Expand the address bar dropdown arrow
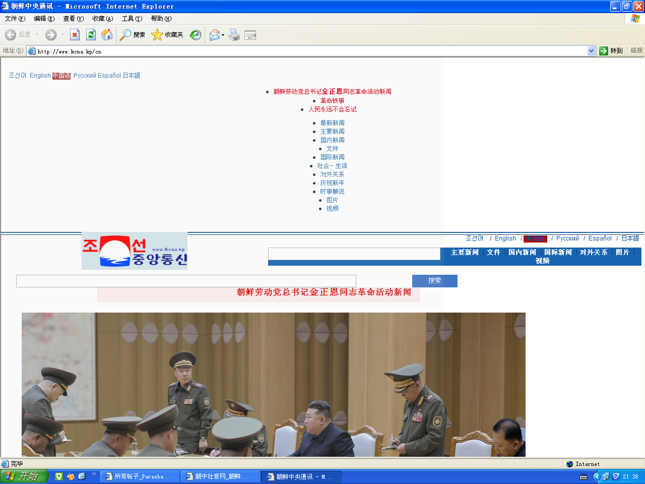The height and width of the screenshot is (484, 645). coord(591,51)
